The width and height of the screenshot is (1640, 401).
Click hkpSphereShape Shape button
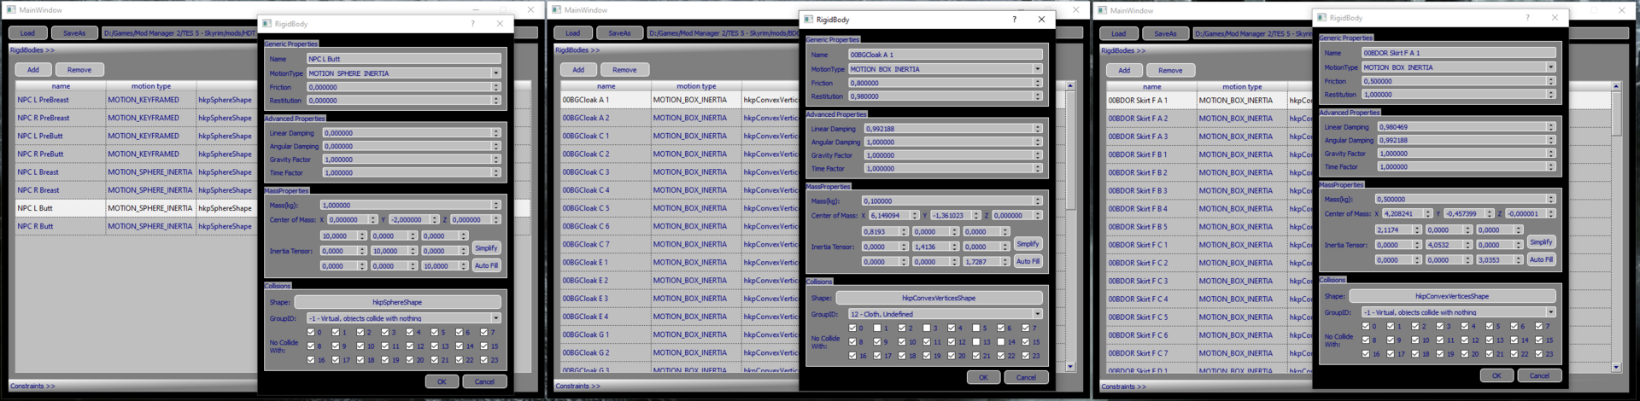(397, 302)
